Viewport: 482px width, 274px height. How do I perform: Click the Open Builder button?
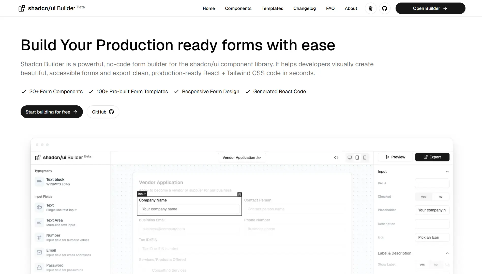coord(430,8)
